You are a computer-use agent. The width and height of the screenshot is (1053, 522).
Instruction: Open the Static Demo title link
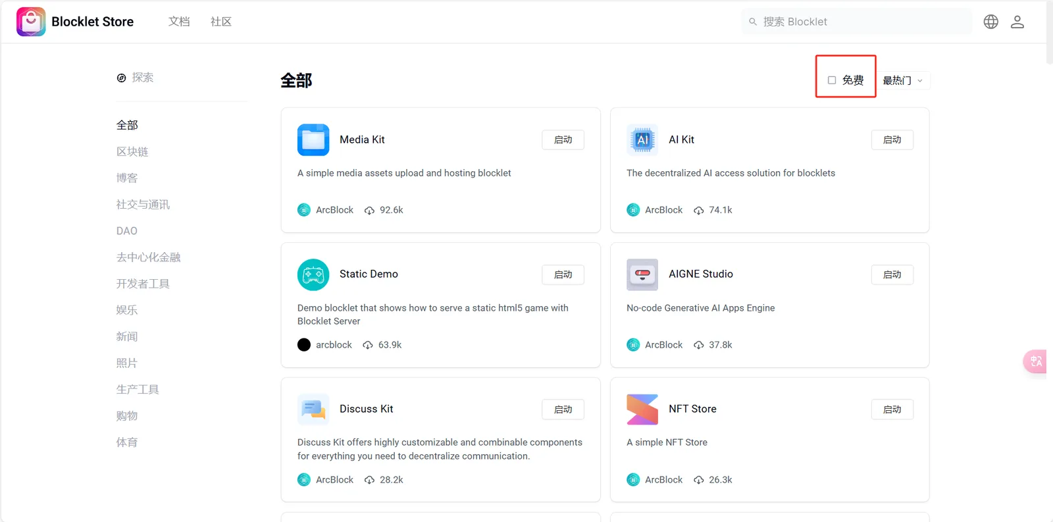369,274
